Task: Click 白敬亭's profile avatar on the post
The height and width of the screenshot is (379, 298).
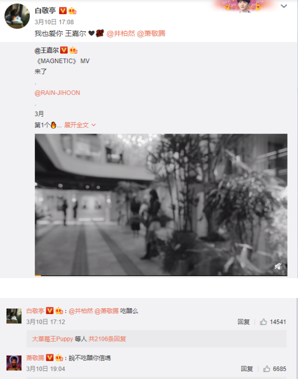Action: click(x=17, y=16)
